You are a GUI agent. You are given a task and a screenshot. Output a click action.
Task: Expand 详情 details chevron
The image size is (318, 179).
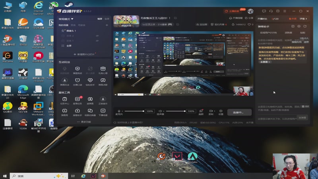pos(303,19)
